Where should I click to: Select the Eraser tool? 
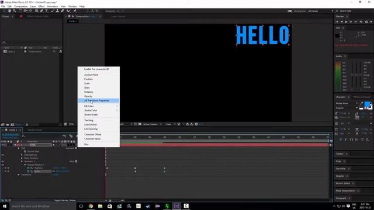coord(63,11)
